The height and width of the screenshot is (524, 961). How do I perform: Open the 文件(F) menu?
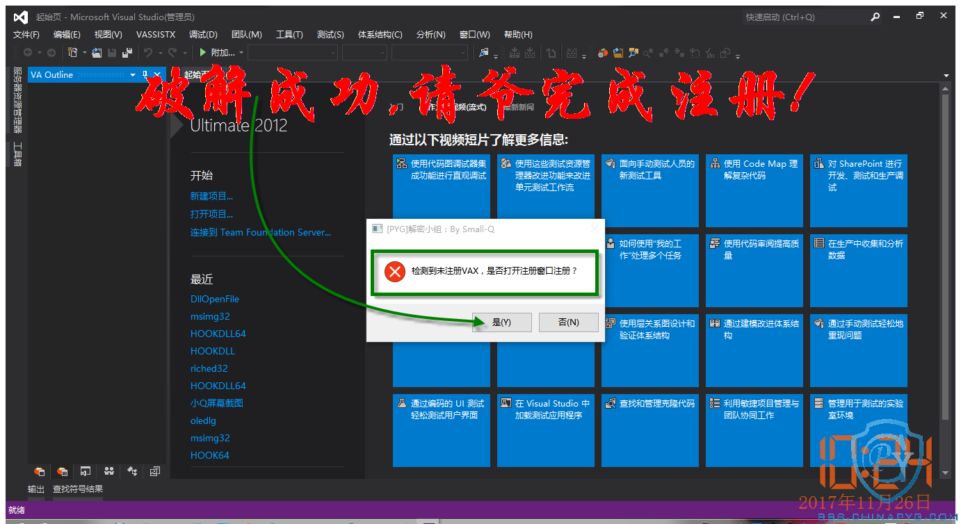(26, 35)
